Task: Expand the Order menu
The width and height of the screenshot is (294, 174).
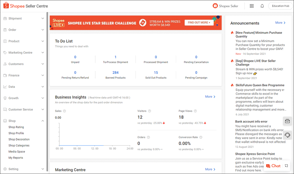Action: click(24, 30)
